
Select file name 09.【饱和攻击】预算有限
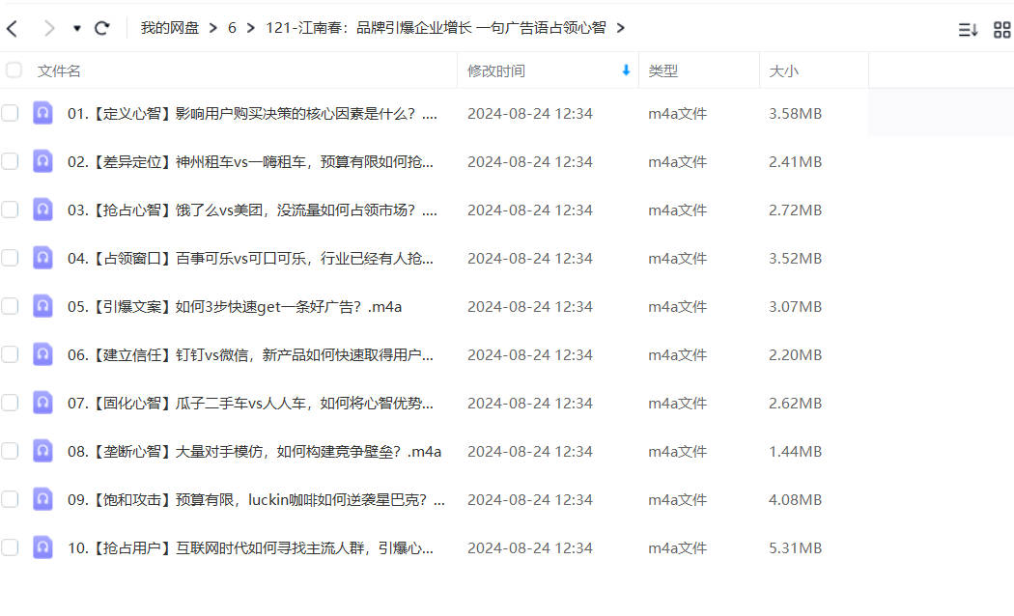(x=256, y=499)
